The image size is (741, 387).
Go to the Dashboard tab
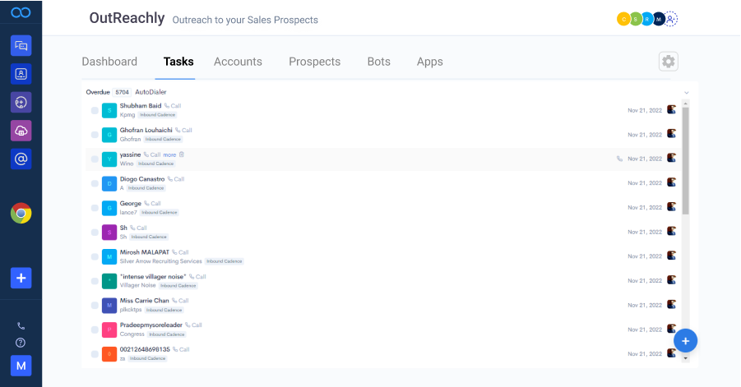pyautogui.click(x=109, y=62)
